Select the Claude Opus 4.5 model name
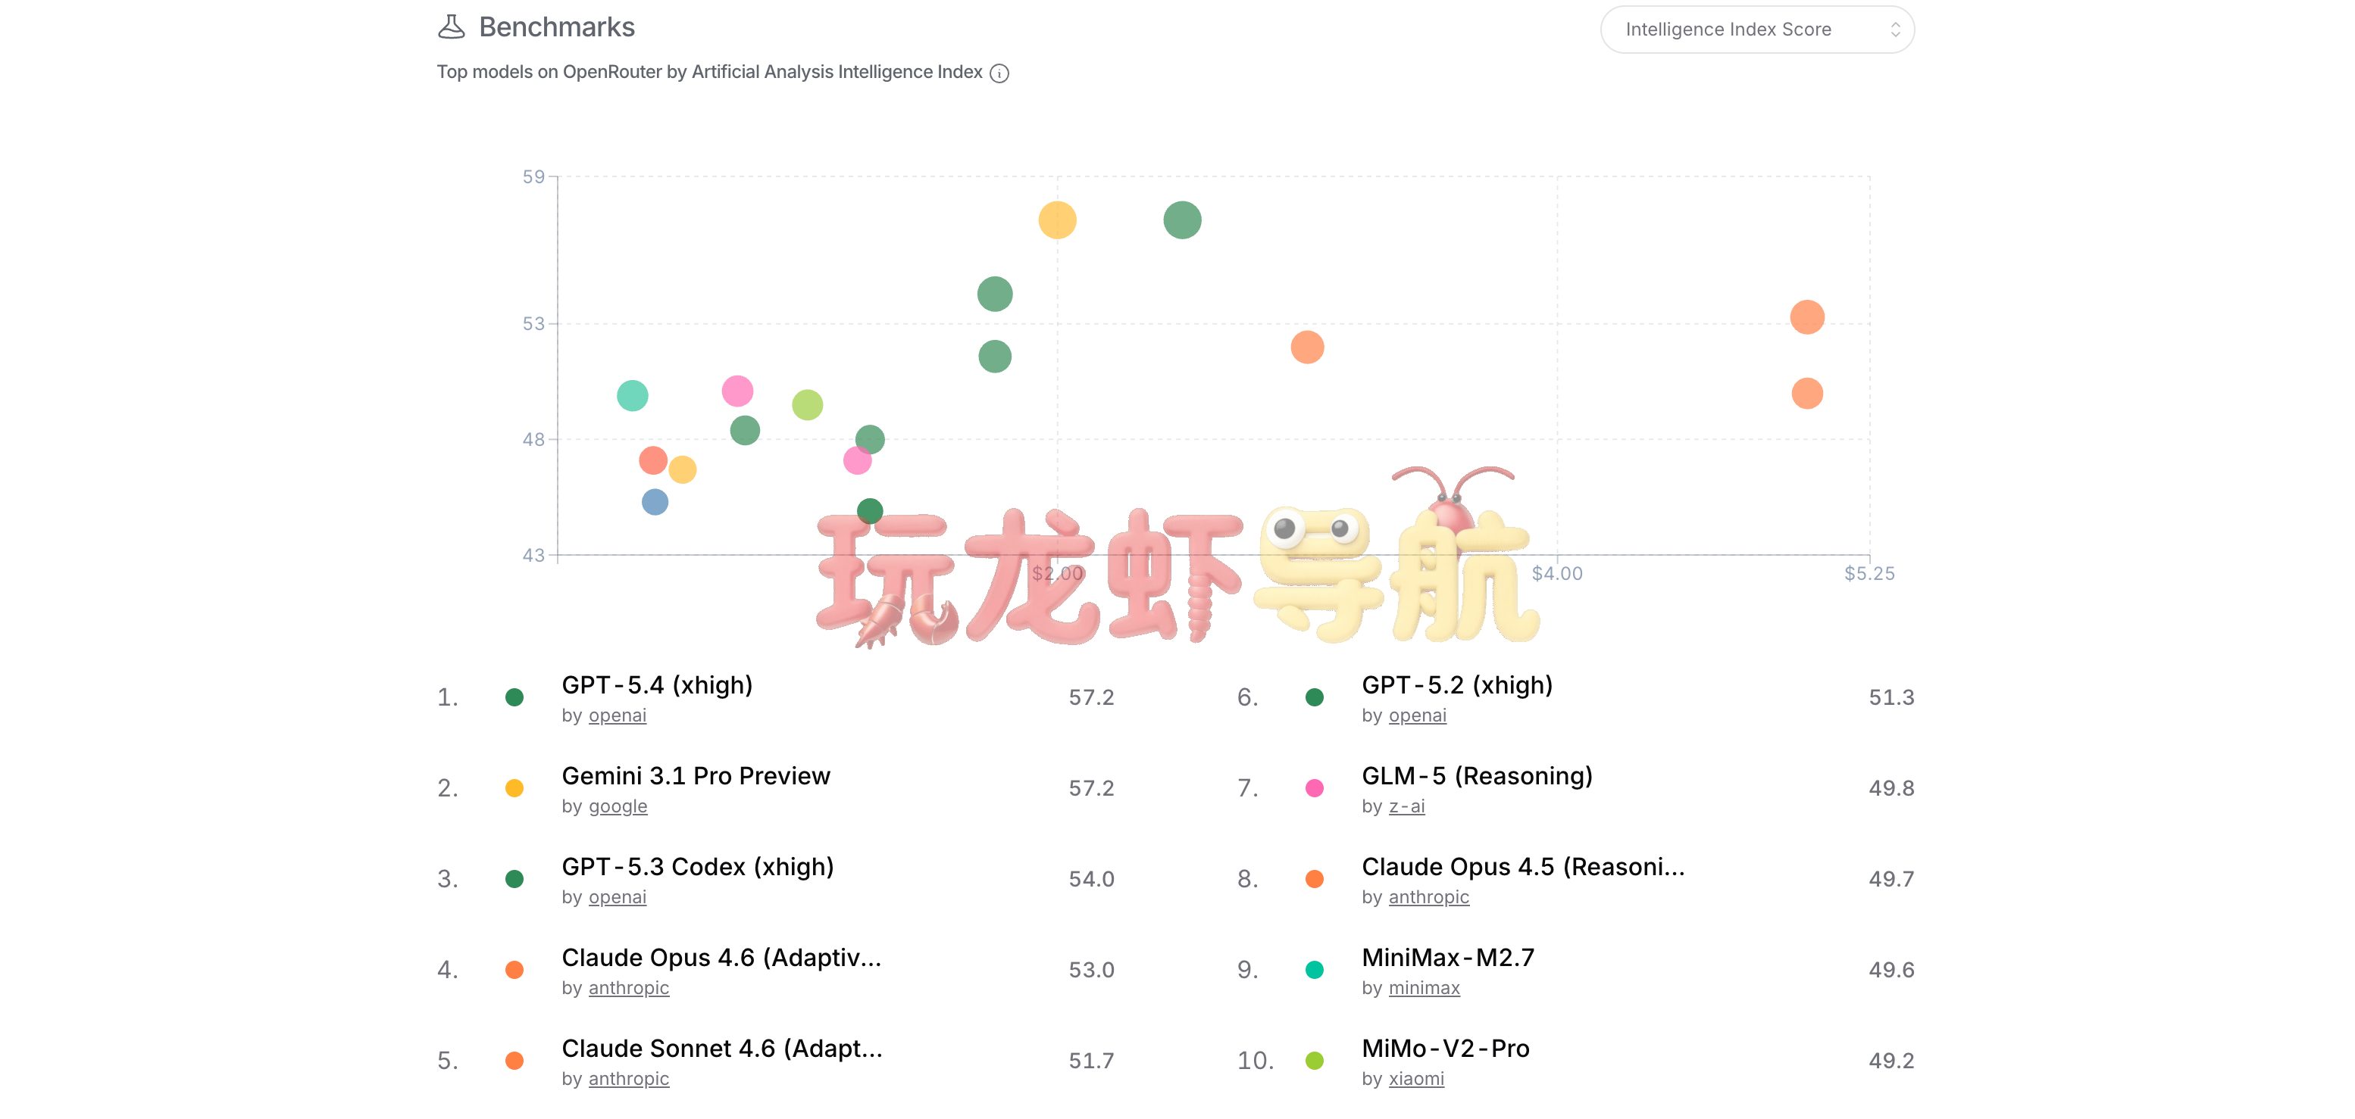2355x1119 pixels. pyautogui.click(x=1523, y=866)
